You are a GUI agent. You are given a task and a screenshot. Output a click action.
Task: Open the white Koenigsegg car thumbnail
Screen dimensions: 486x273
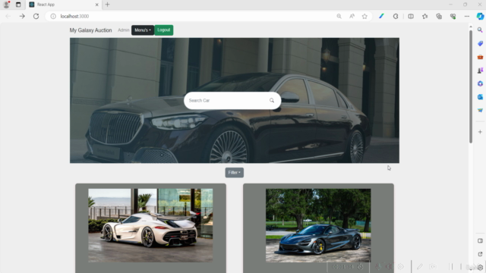pos(150,225)
